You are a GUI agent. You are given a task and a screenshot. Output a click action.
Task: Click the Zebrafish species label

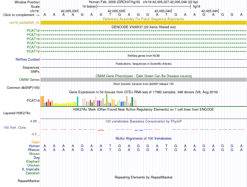[32, 173]
